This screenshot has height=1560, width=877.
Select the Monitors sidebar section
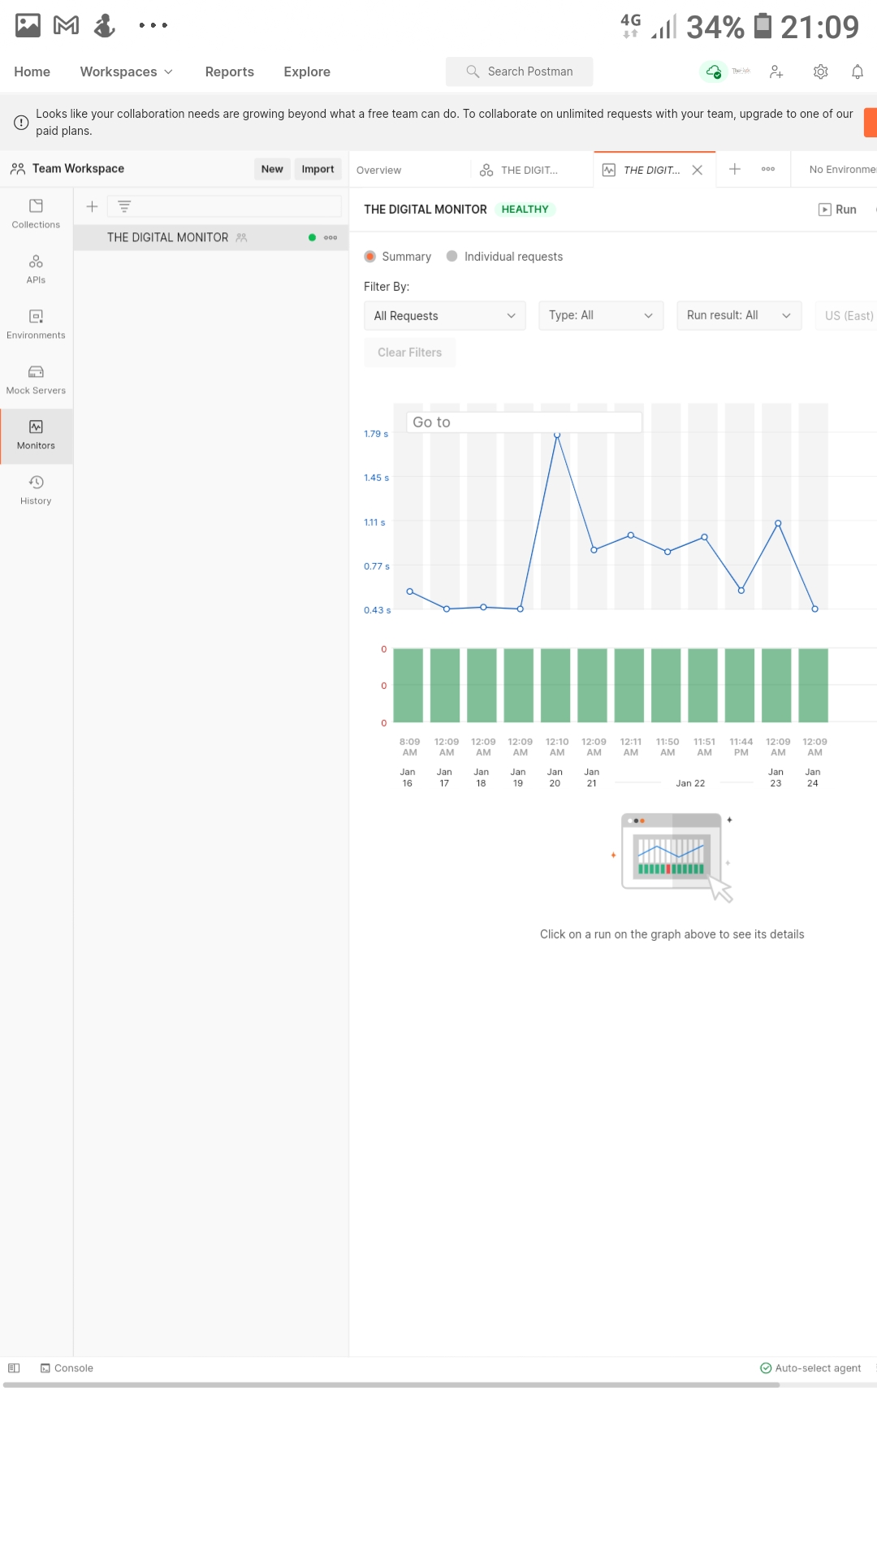coord(36,435)
